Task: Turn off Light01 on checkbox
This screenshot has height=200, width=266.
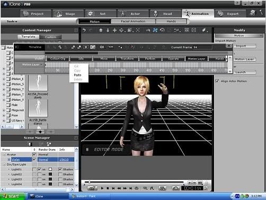Action: (39, 169)
